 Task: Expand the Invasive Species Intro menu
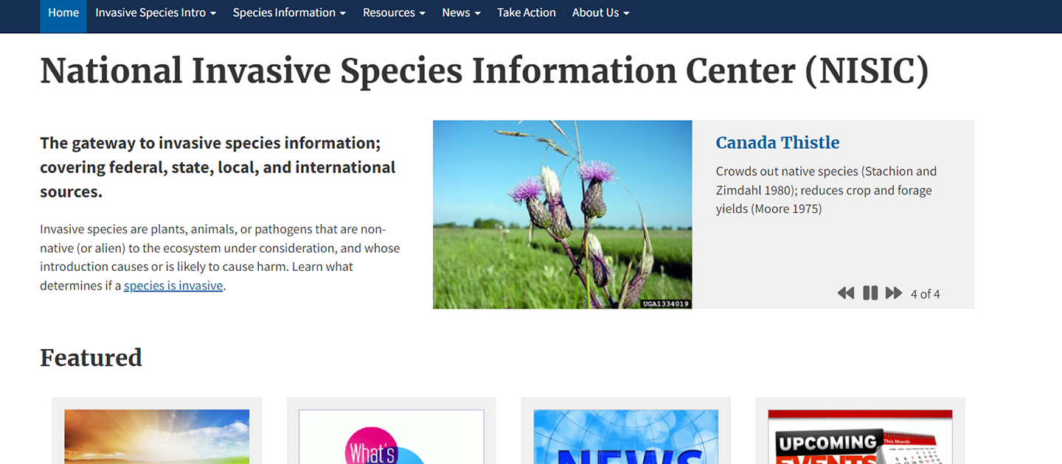(156, 13)
